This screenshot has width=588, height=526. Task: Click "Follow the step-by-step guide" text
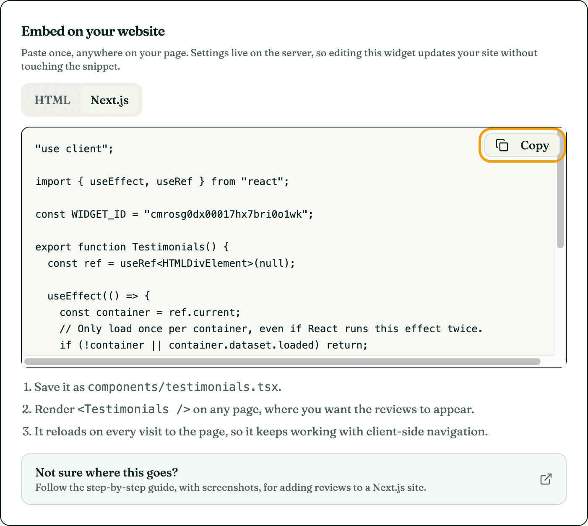pyautogui.click(x=231, y=487)
